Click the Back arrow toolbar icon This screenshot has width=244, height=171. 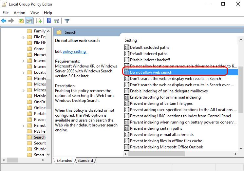point(4,21)
